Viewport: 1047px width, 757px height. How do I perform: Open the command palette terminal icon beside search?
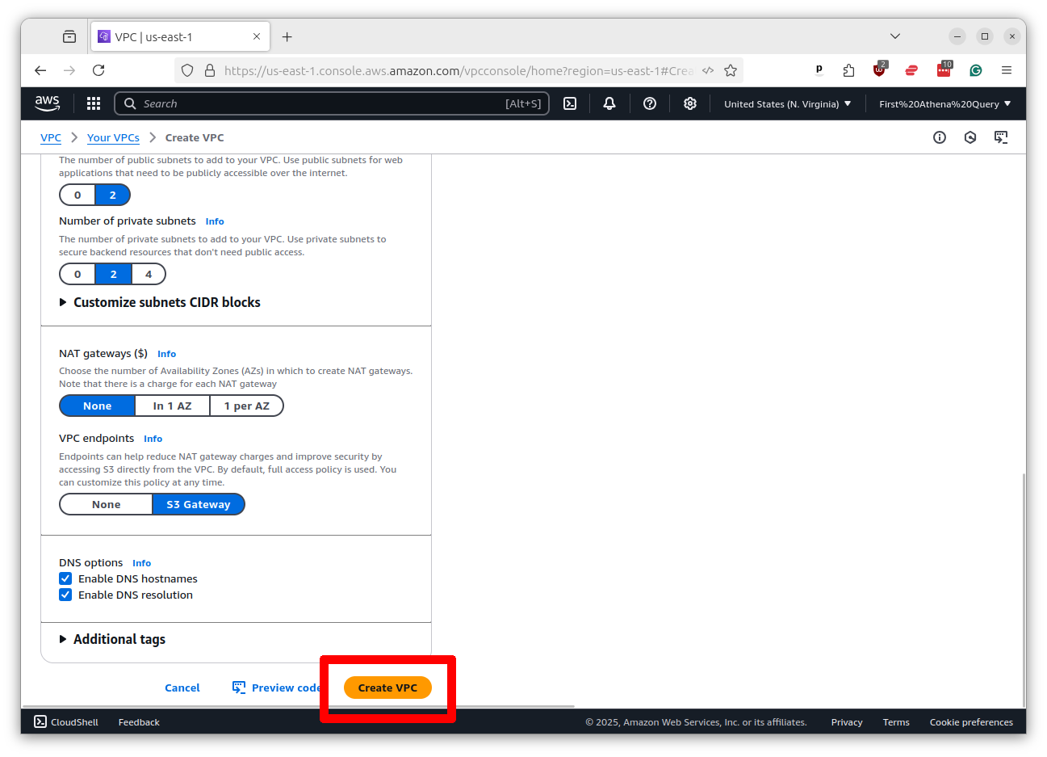click(x=570, y=103)
